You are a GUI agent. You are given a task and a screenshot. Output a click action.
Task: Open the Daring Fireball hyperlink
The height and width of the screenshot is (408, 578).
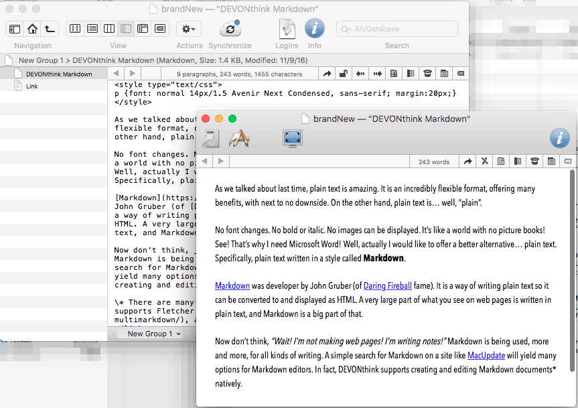pyautogui.click(x=387, y=286)
